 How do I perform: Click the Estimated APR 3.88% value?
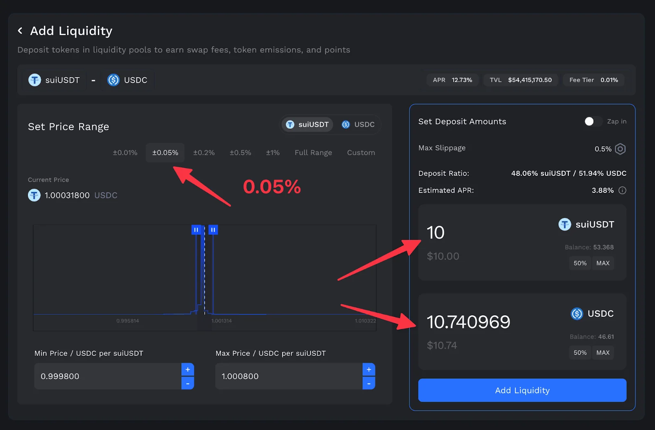pos(603,190)
